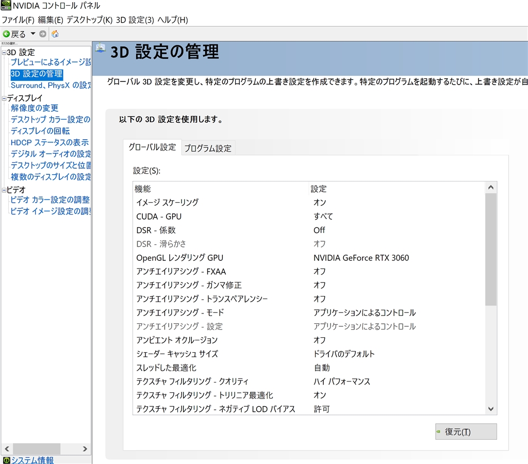Select the CUDA - GPU setting row
The width and height of the screenshot is (528, 464).
click(309, 216)
